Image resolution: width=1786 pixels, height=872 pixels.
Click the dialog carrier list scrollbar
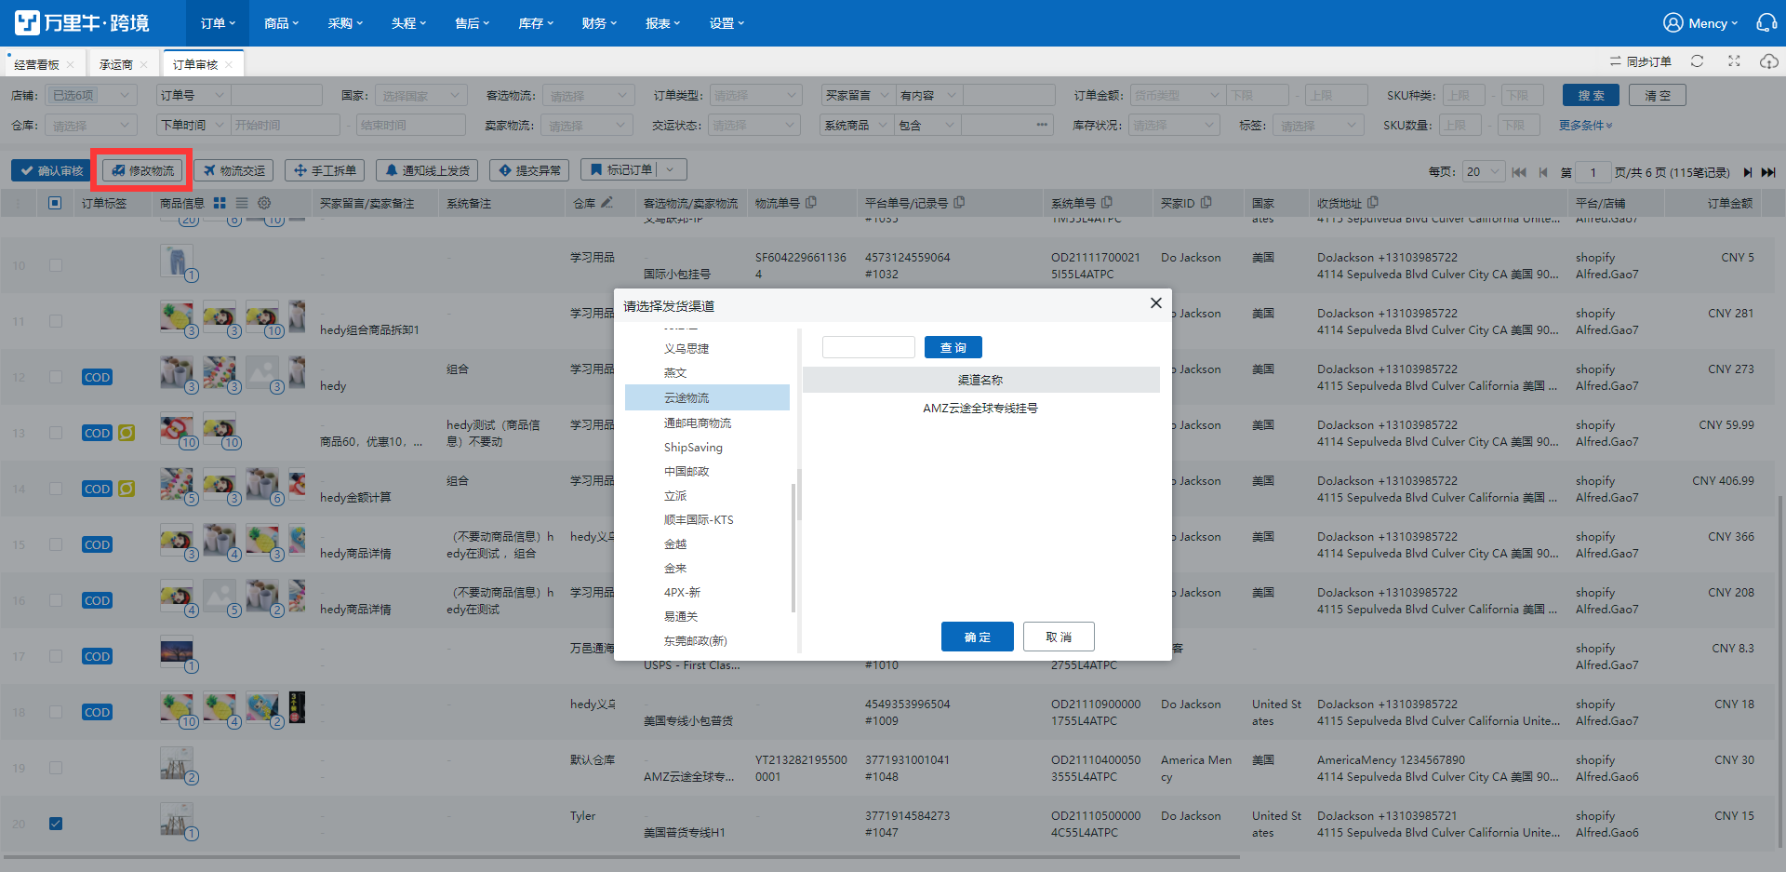tap(793, 547)
